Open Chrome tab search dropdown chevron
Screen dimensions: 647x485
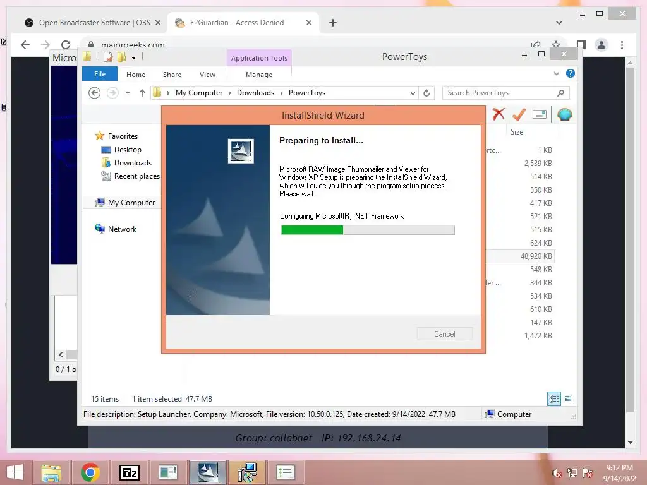coord(559,23)
